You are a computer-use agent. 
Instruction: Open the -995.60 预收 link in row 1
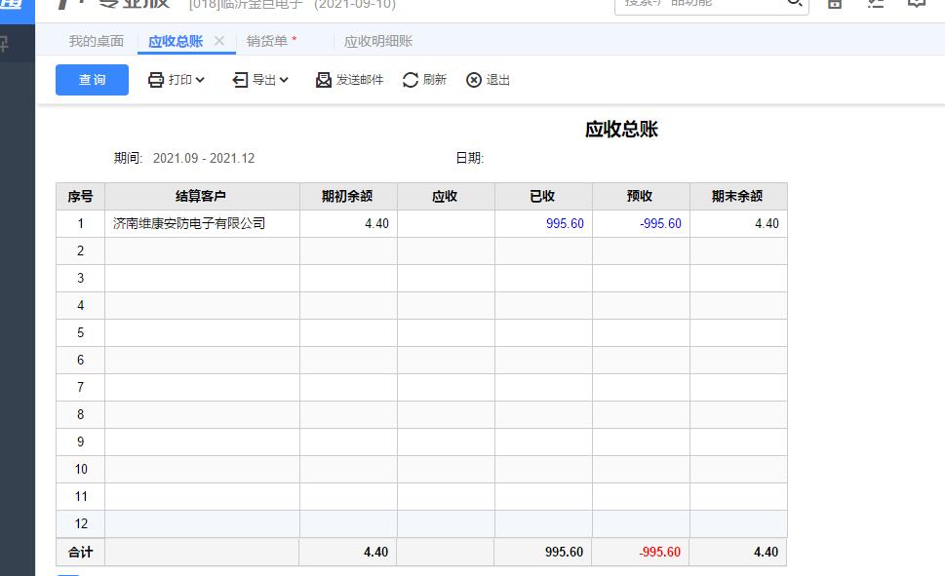coord(660,223)
